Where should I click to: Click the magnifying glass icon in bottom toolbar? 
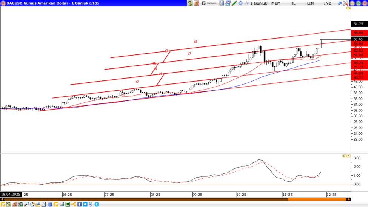coord(26,204)
